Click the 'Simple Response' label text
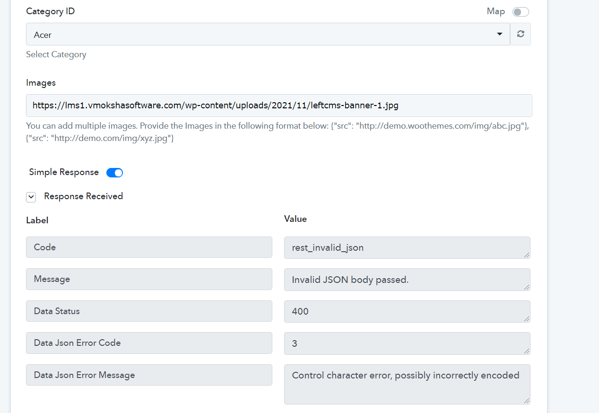The height and width of the screenshot is (413, 599). click(64, 172)
